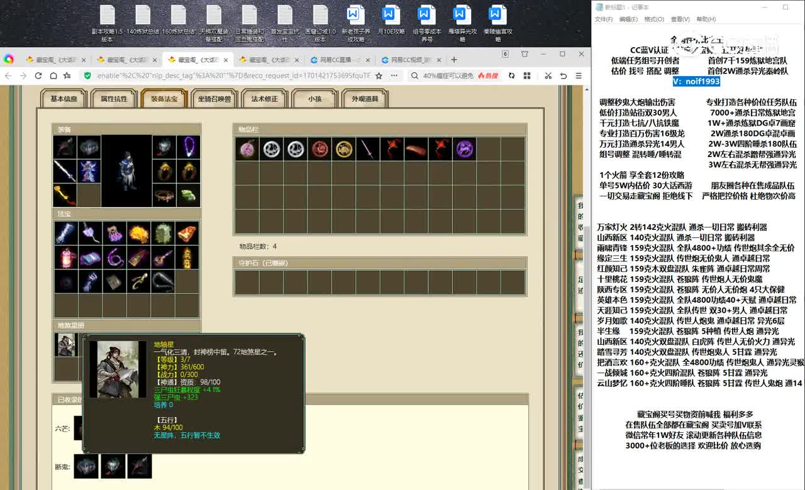This screenshot has height=490, width=805.
Task: Select the green rock talisman icon
Action: 163,233
